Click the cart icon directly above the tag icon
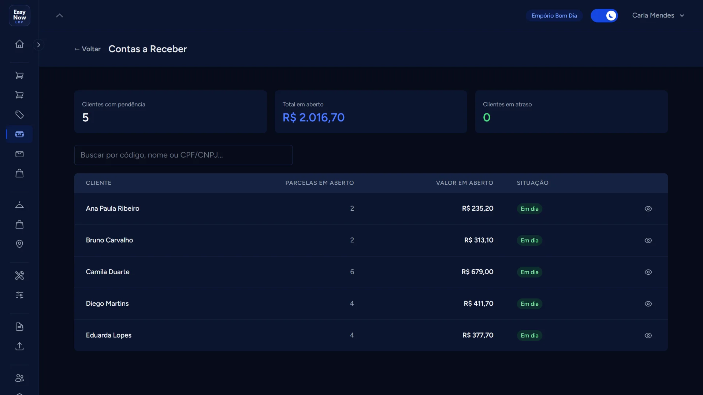Viewport: 703px width, 395px height. [19, 95]
